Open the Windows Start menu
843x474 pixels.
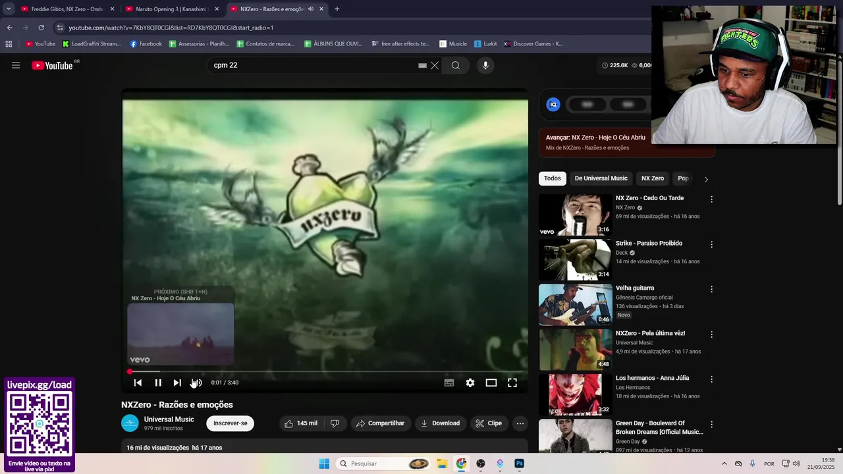(324, 463)
